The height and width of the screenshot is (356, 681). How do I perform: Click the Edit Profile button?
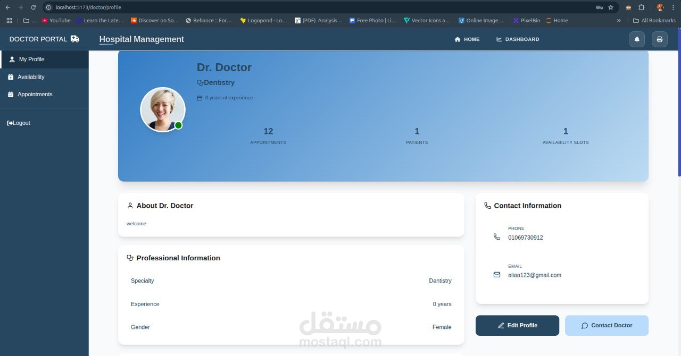pos(517,325)
